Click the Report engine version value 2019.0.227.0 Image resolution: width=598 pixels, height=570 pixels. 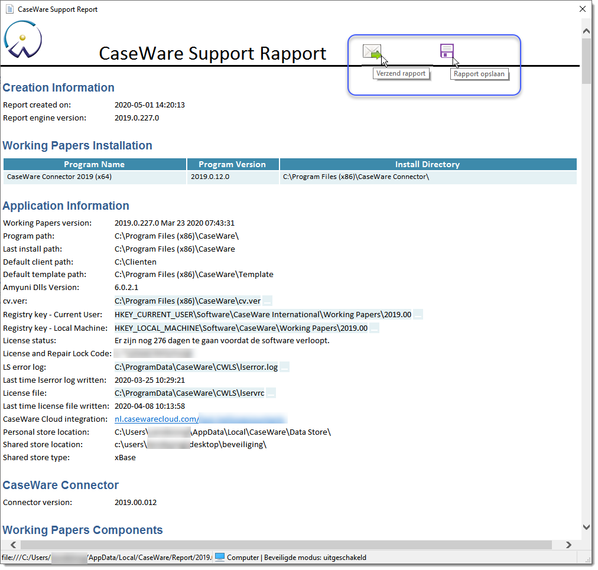137,118
